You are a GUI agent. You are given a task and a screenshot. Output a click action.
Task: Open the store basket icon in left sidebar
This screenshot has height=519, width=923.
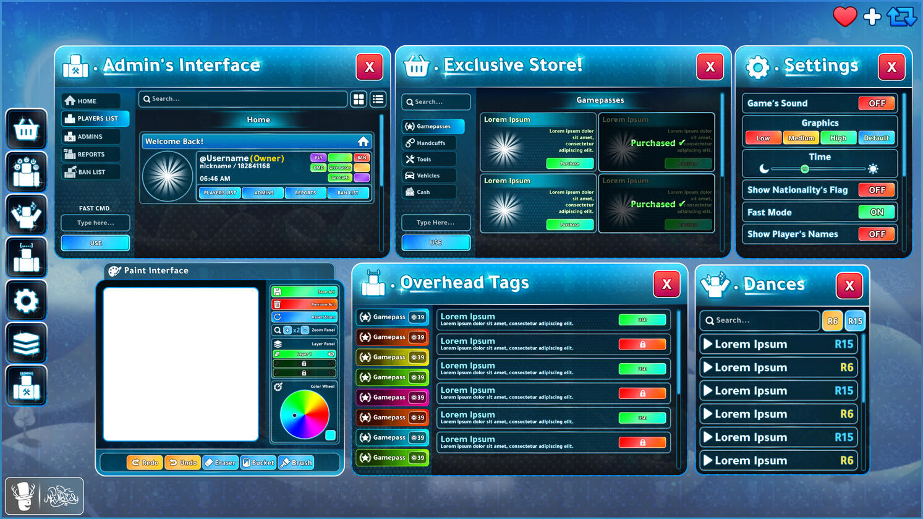pyautogui.click(x=26, y=129)
